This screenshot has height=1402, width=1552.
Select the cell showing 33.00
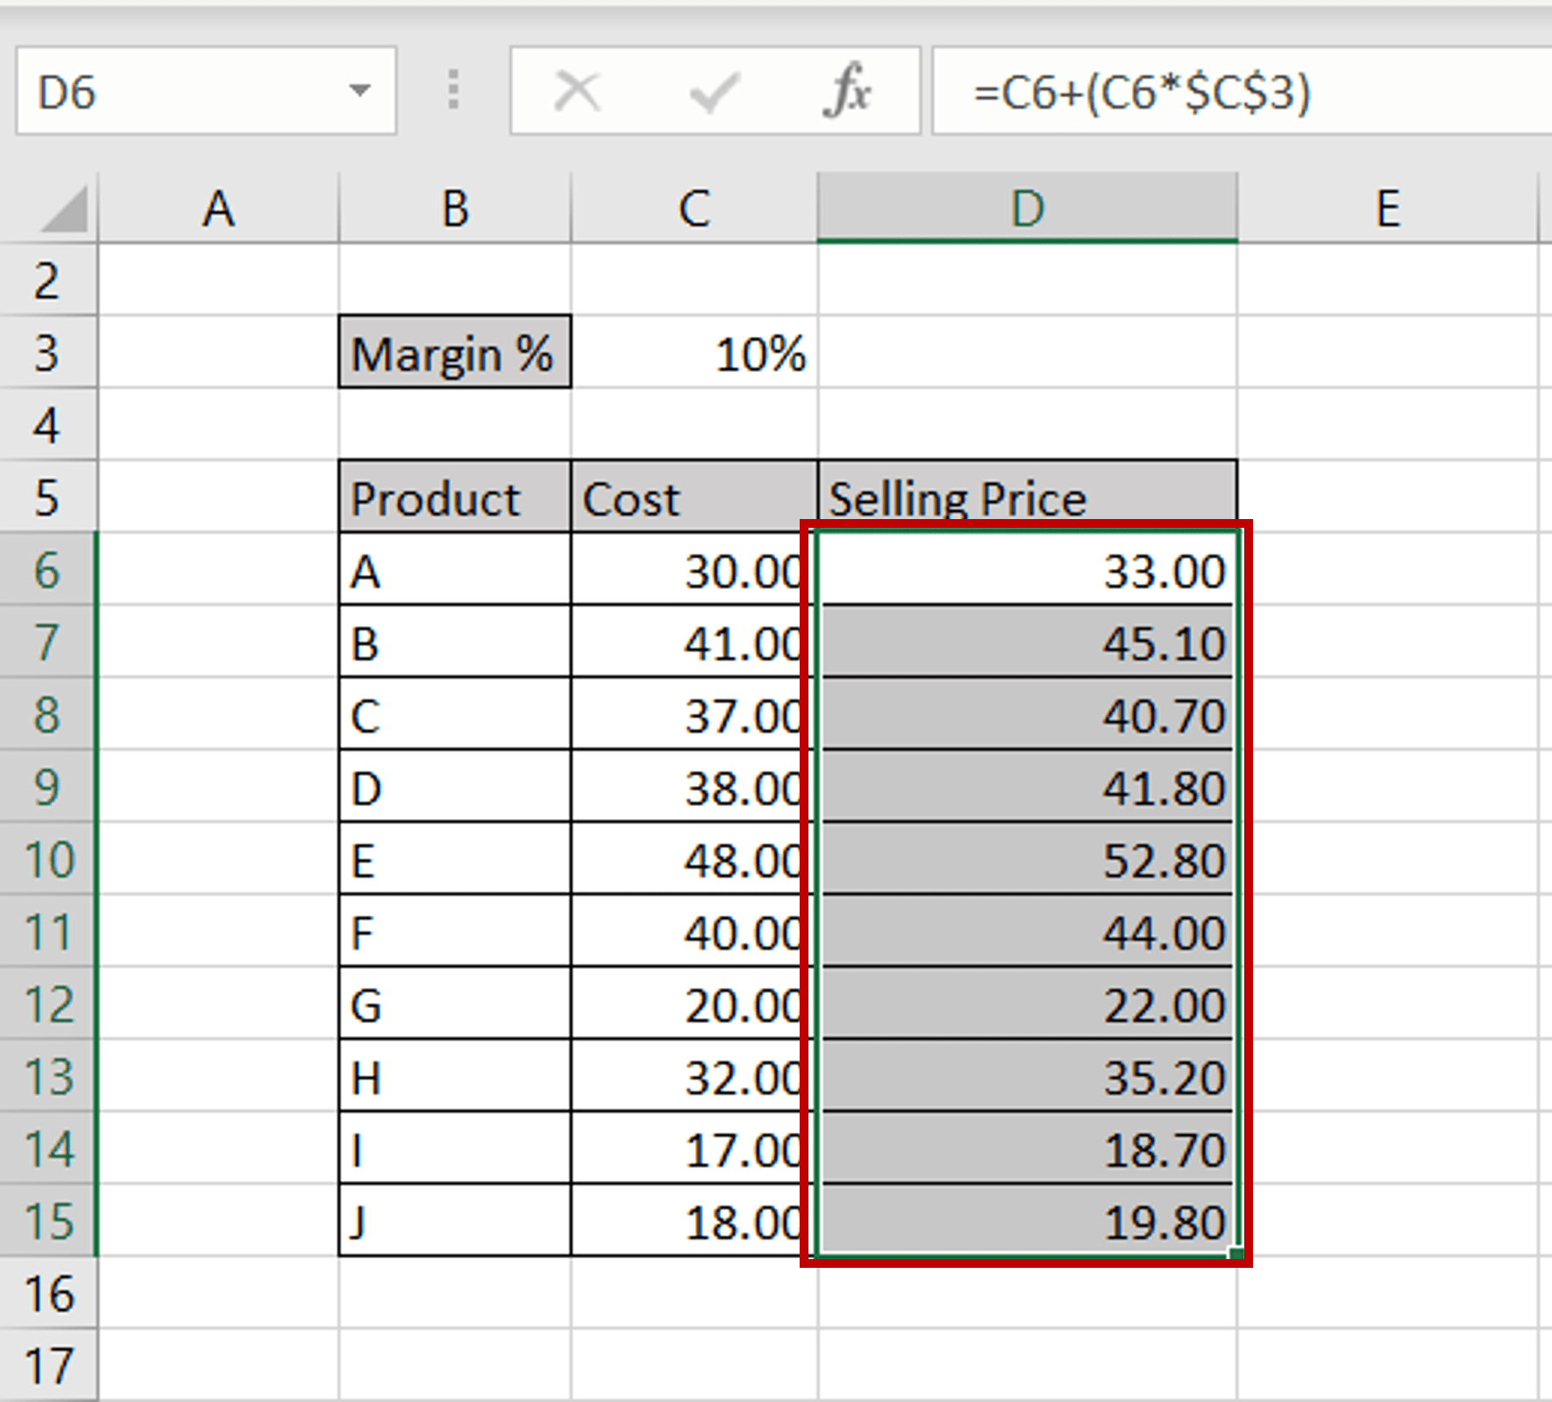click(1028, 571)
